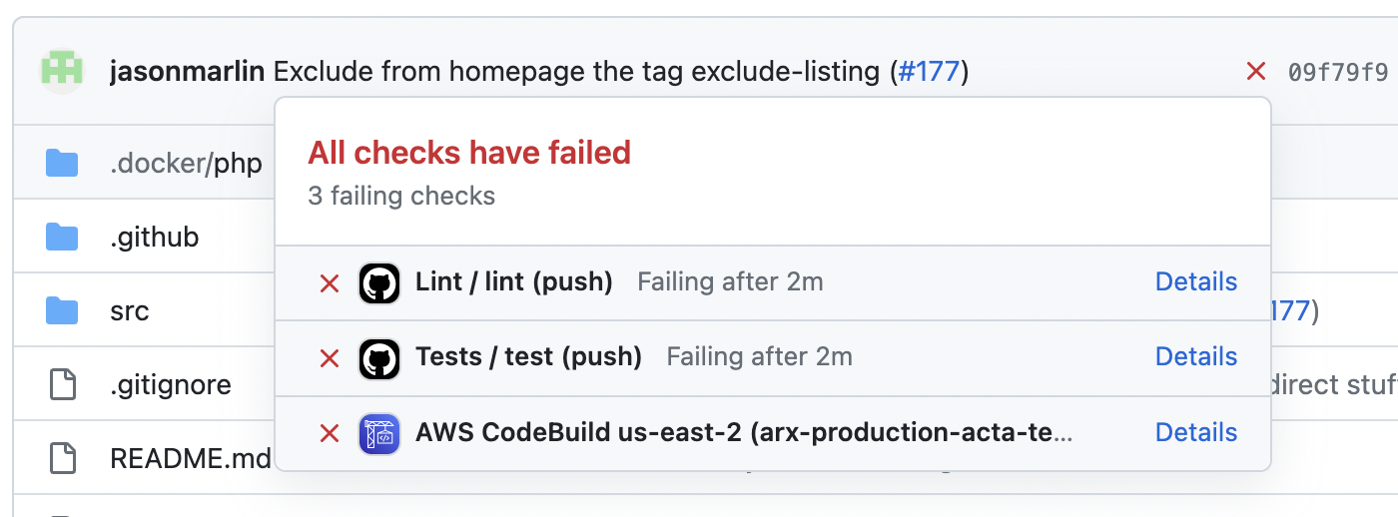The width and height of the screenshot is (1398, 517).
Task: Click the red X next to AWS CodeBuild
Action: coord(330,434)
